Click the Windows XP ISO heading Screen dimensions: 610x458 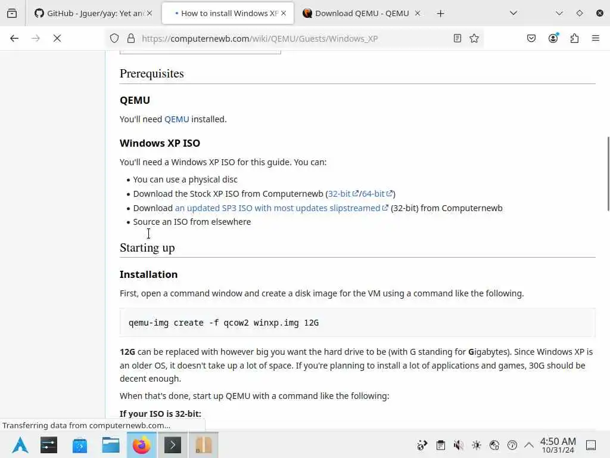coord(160,143)
